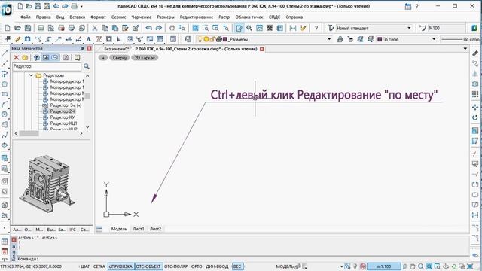
Task: Open the СПДС menu
Action: (274, 17)
